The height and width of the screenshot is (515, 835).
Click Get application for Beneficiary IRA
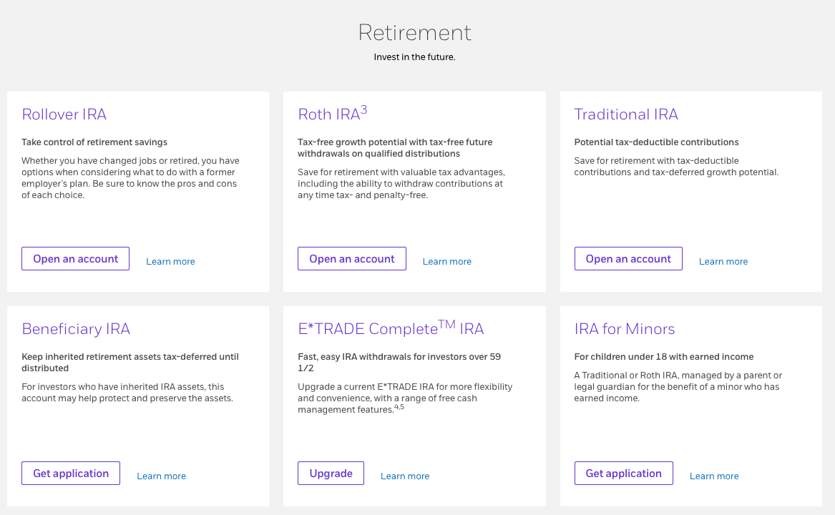point(70,473)
